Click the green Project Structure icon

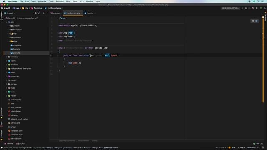[x=261, y=8]
